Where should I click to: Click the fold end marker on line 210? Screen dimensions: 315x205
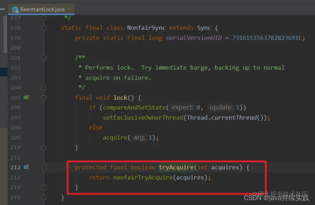[44, 148]
